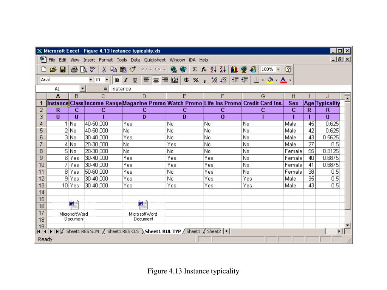The width and height of the screenshot is (387, 290).
Task: Click Increase Indent icon
Action: 245,80
